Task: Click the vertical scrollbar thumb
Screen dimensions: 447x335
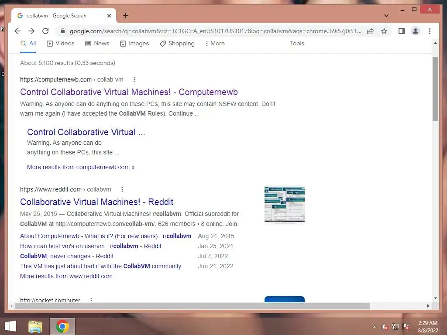Action: 435,89
